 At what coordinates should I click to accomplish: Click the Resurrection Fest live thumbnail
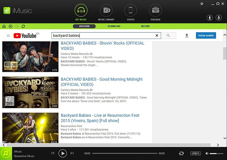pyautogui.click(x=30, y=128)
